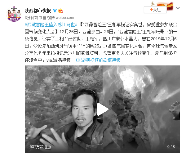Click the 537万次播放 view count
186x156 pixels.
(x=40, y=147)
